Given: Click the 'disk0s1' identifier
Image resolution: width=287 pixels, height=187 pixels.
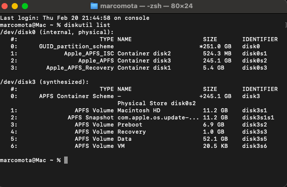Looking at the screenshot, I should tap(254, 53).
